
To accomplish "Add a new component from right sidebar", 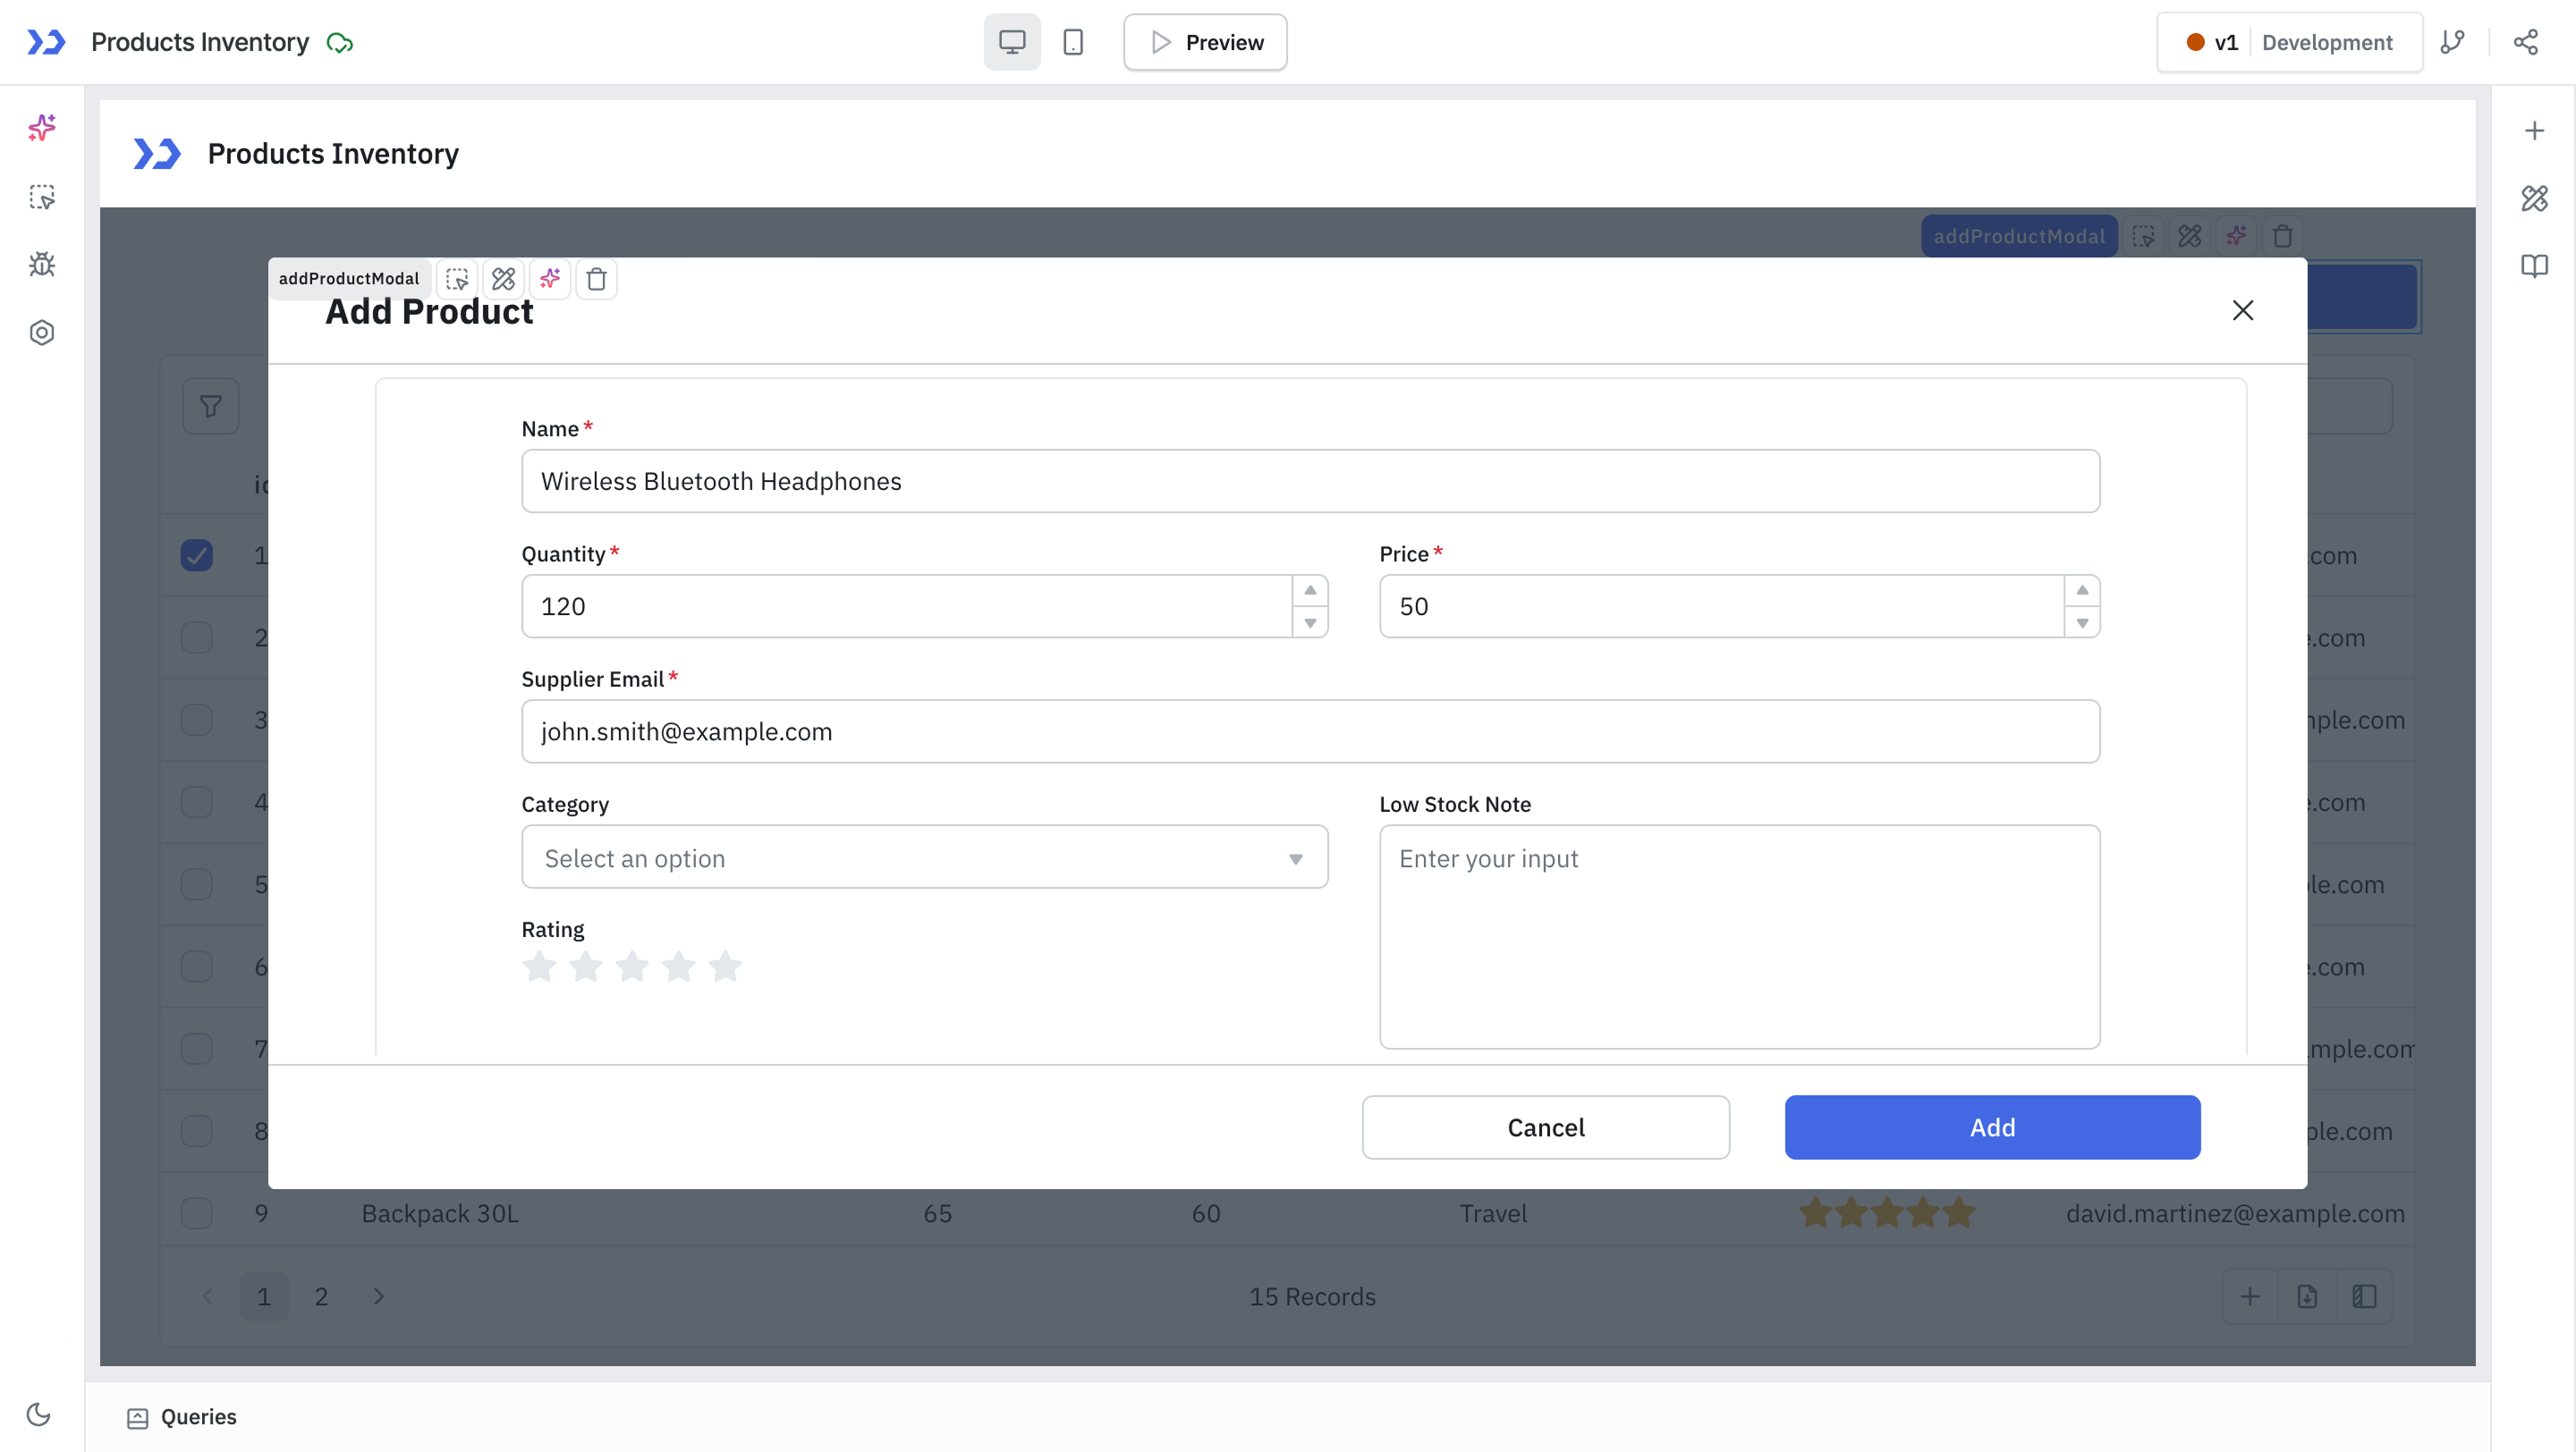I will [2535, 130].
